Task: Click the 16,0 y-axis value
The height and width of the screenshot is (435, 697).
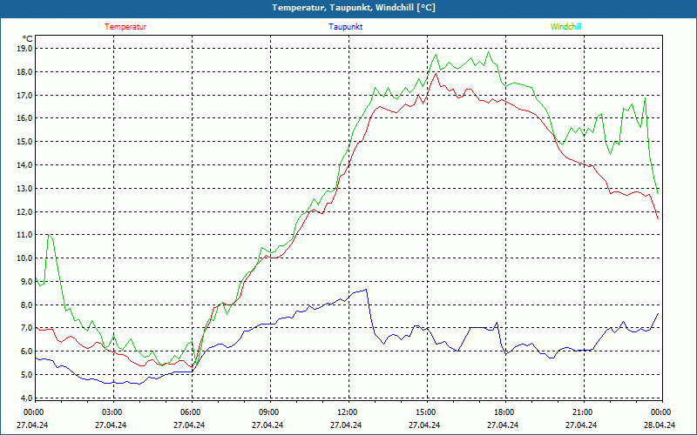Action: [25, 118]
